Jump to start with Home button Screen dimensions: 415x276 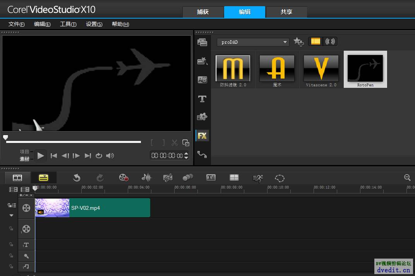pos(54,156)
